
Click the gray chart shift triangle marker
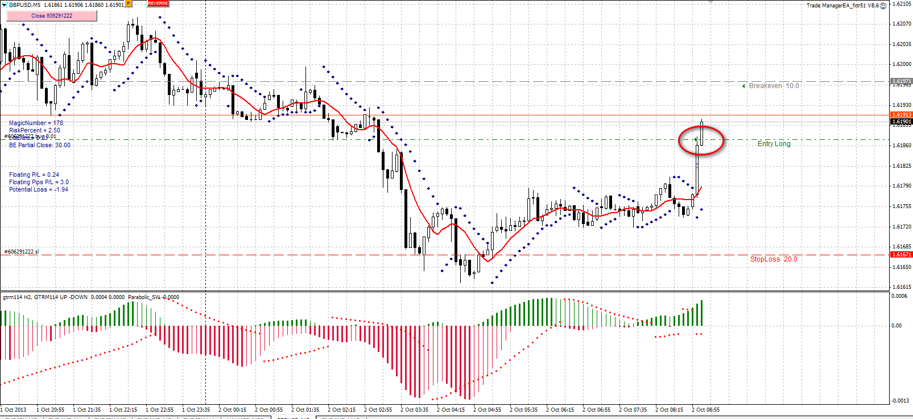[x=710, y=2]
